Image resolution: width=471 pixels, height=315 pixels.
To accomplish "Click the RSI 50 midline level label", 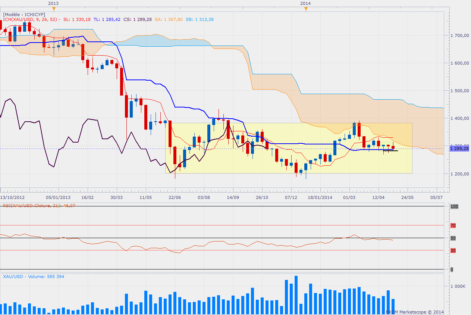I will coord(453,238).
